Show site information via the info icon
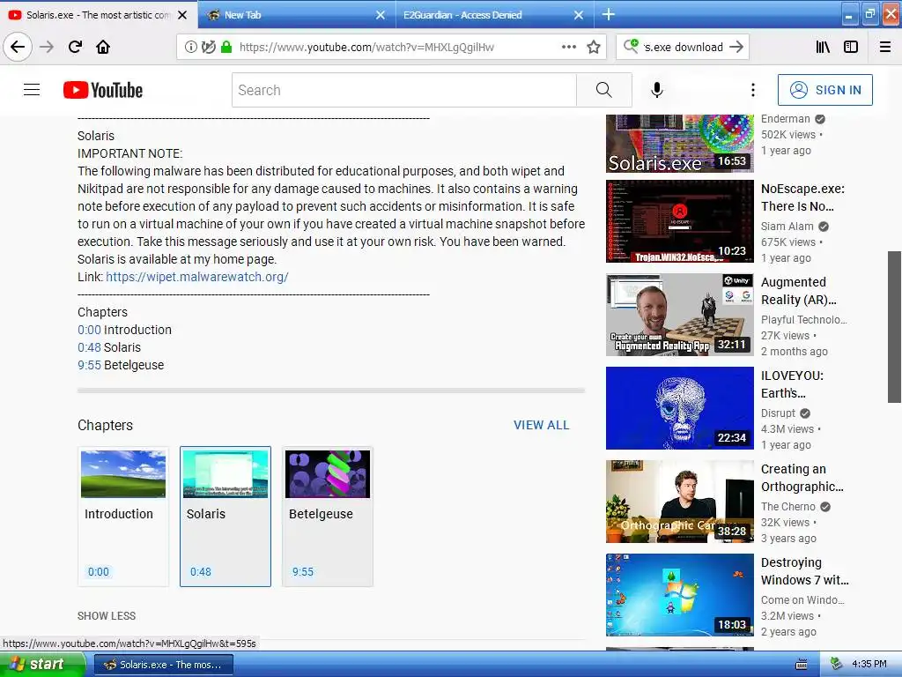 [x=191, y=48]
